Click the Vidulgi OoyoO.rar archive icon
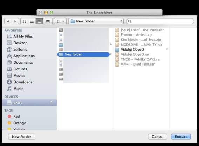Viewport: 199px width, 146px height. coord(117,54)
